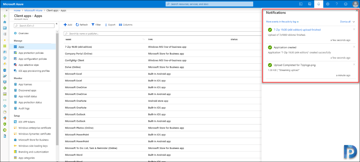
Task: Open the Directory and subscription filter icon
Action: (x=310, y=4)
